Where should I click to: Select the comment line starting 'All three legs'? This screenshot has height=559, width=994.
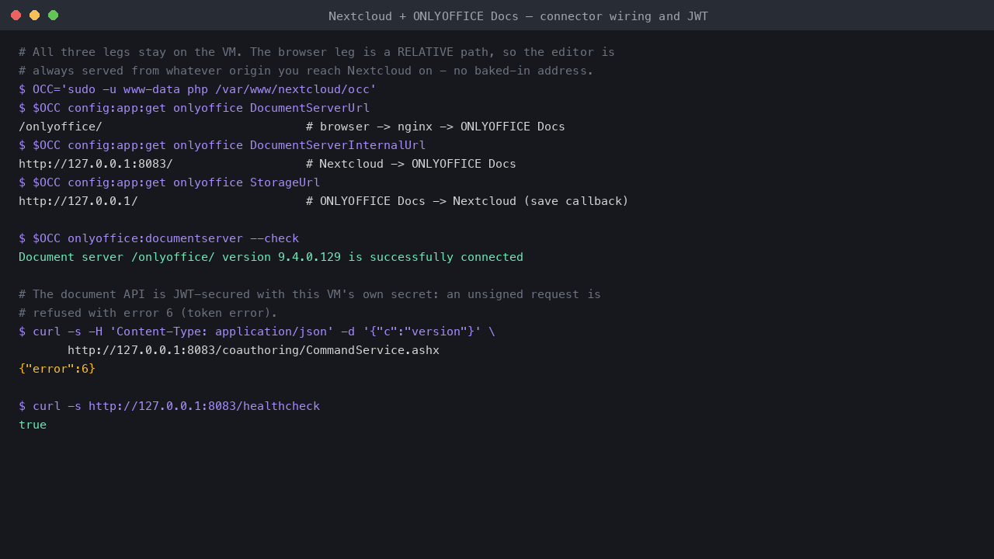tap(317, 52)
